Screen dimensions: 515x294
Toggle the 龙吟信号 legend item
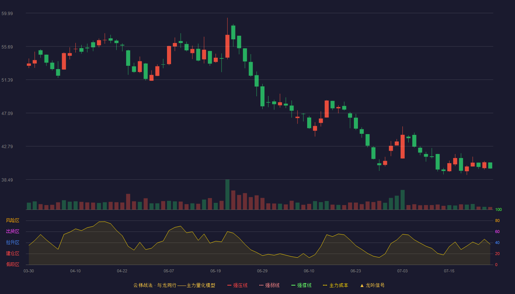click(372, 285)
